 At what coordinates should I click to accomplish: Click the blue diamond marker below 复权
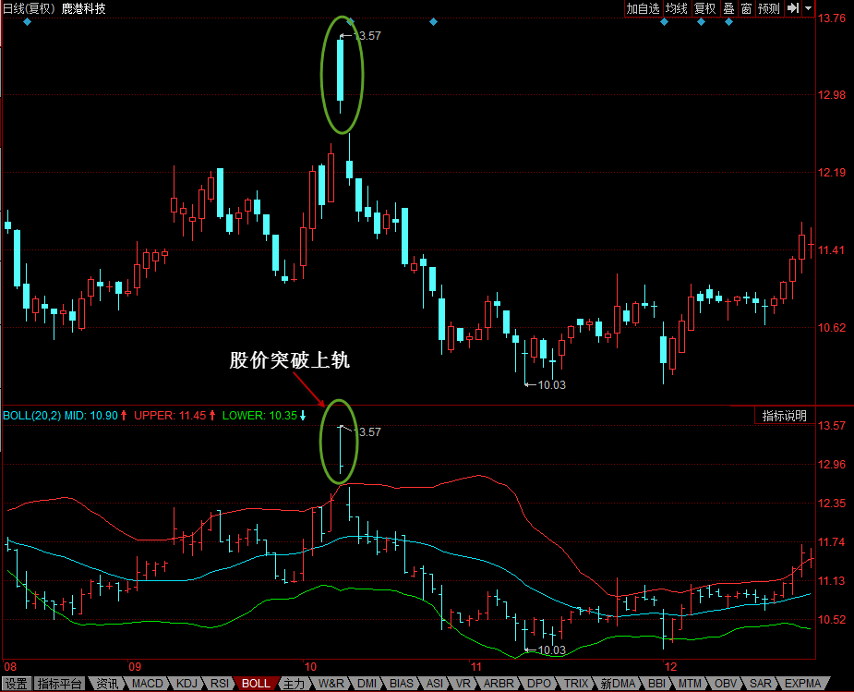701,22
